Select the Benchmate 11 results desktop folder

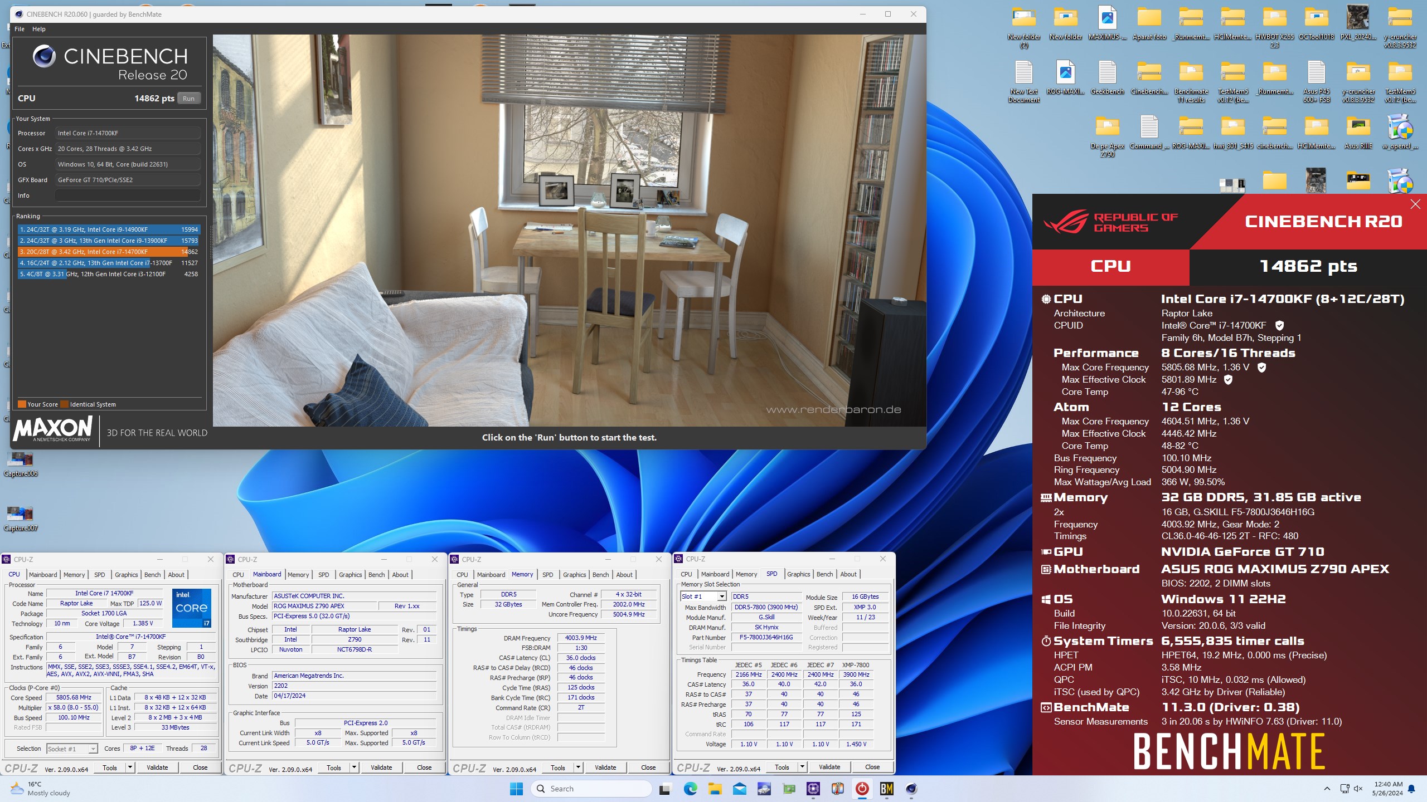tap(1191, 82)
